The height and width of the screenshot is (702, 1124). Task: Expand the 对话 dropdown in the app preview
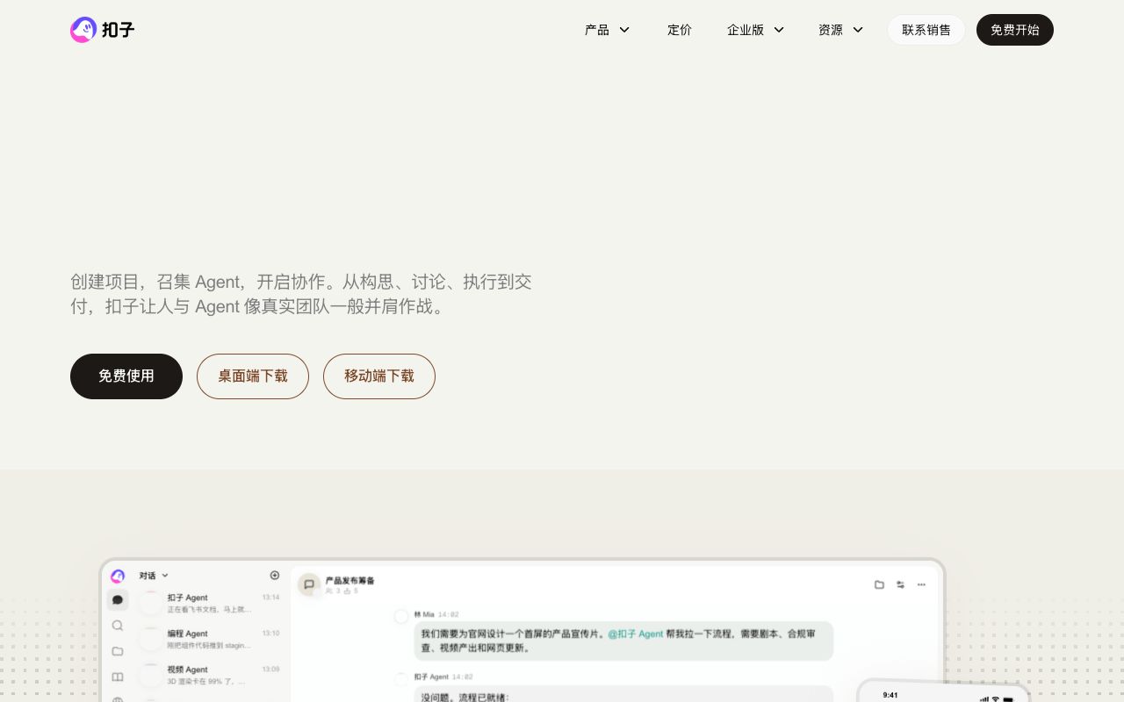(x=154, y=576)
